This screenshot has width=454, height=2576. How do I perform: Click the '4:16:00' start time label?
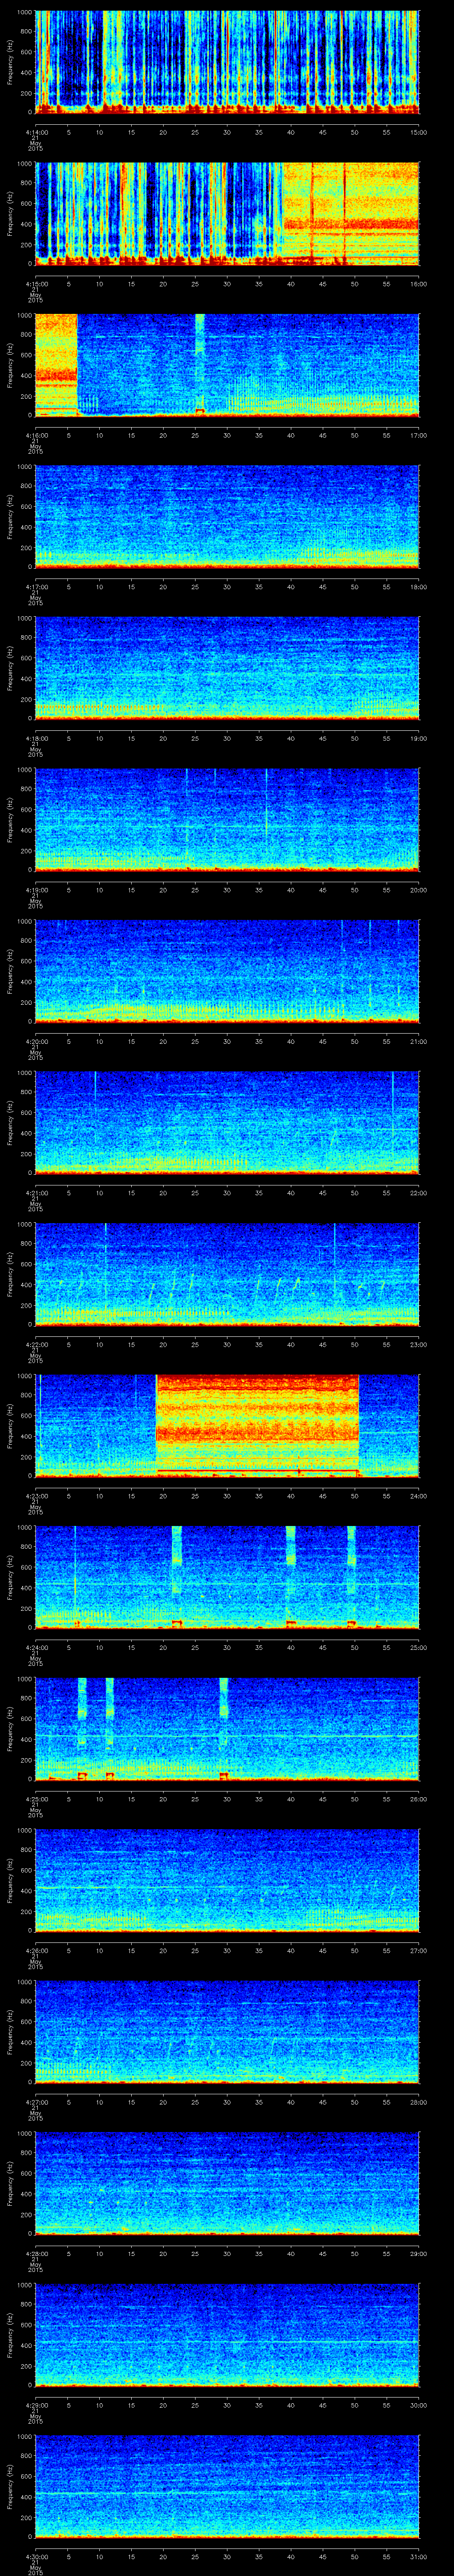click(36, 435)
